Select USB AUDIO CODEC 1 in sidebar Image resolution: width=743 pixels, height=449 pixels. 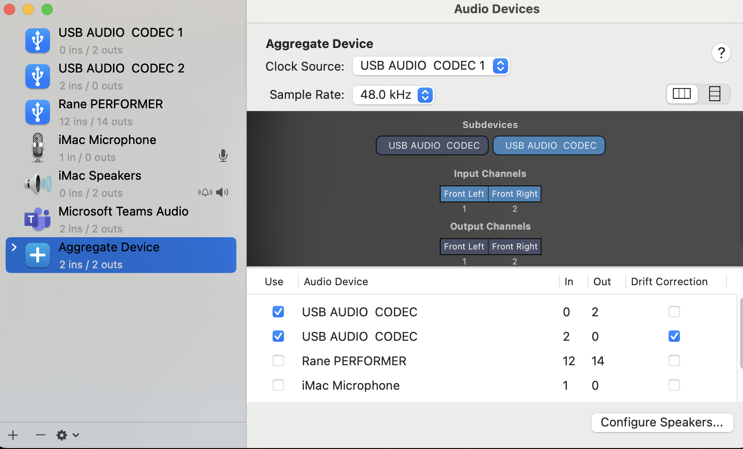[x=121, y=40]
